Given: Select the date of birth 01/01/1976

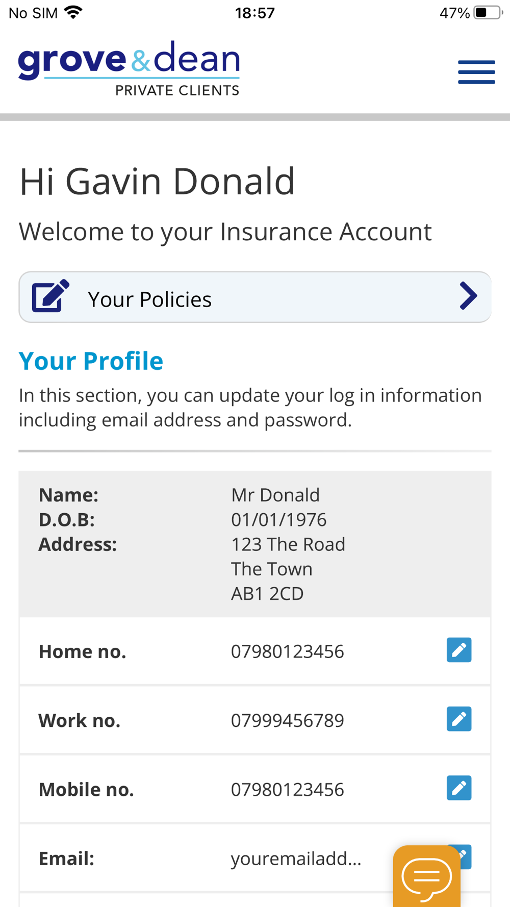Looking at the screenshot, I should tap(278, 520).
